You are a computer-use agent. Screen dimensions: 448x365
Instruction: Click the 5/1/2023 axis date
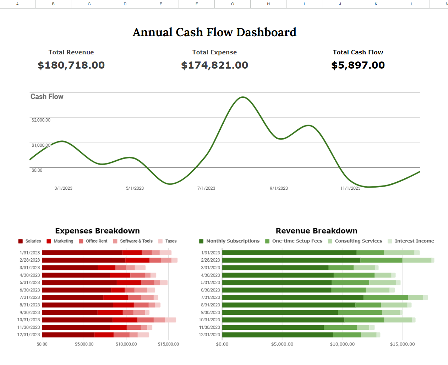point(135,188)
